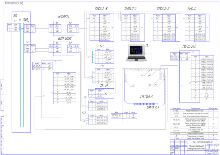Viewport: 220px width, 155px height.
Task: Click the J12 connector on CPU board
Action: point(125,78)
